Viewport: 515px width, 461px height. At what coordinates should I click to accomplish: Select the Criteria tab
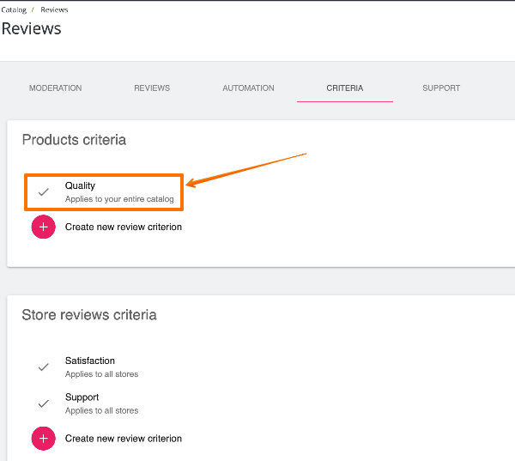tap(344, 88)
